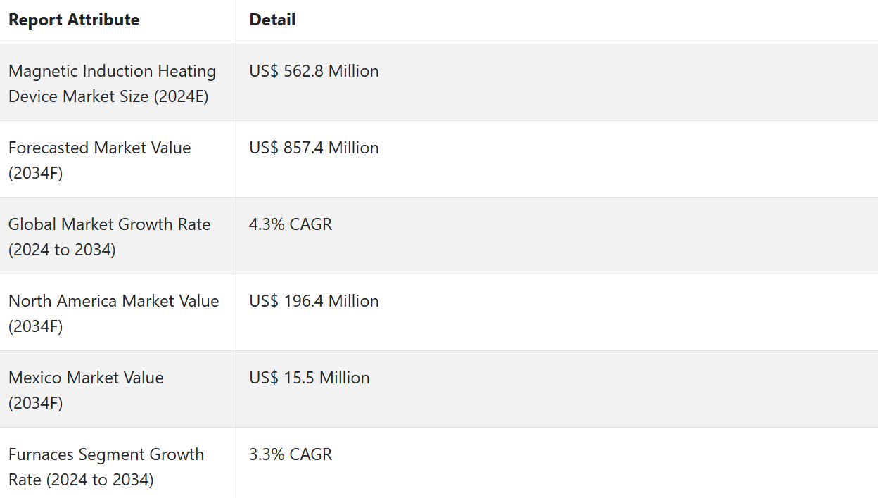Click the words North America in table
This screenshot has width=878, height=498.
(x=63, y=301)
